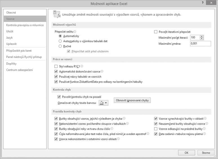Check Vzorce odkazující na prázdné buňky
The width and height of the screenshot is (218, 159).
156,129
